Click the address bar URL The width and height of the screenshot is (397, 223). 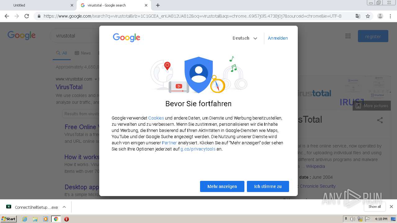[x=192, y=16]
